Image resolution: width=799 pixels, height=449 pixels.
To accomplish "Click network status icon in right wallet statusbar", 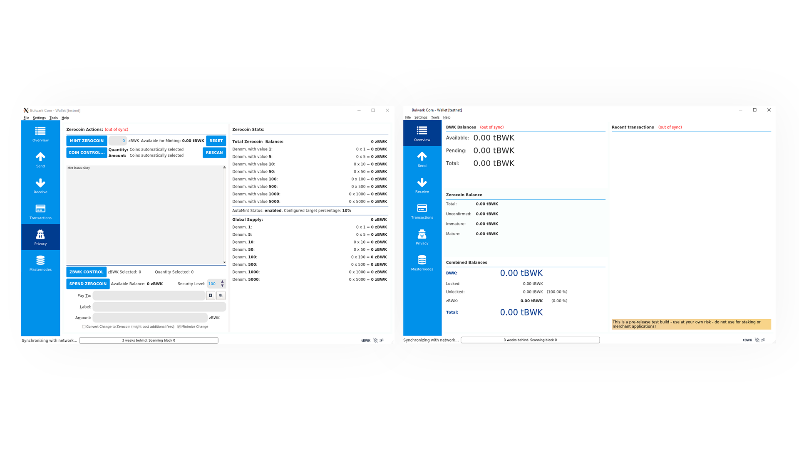I will pos(763,340).
